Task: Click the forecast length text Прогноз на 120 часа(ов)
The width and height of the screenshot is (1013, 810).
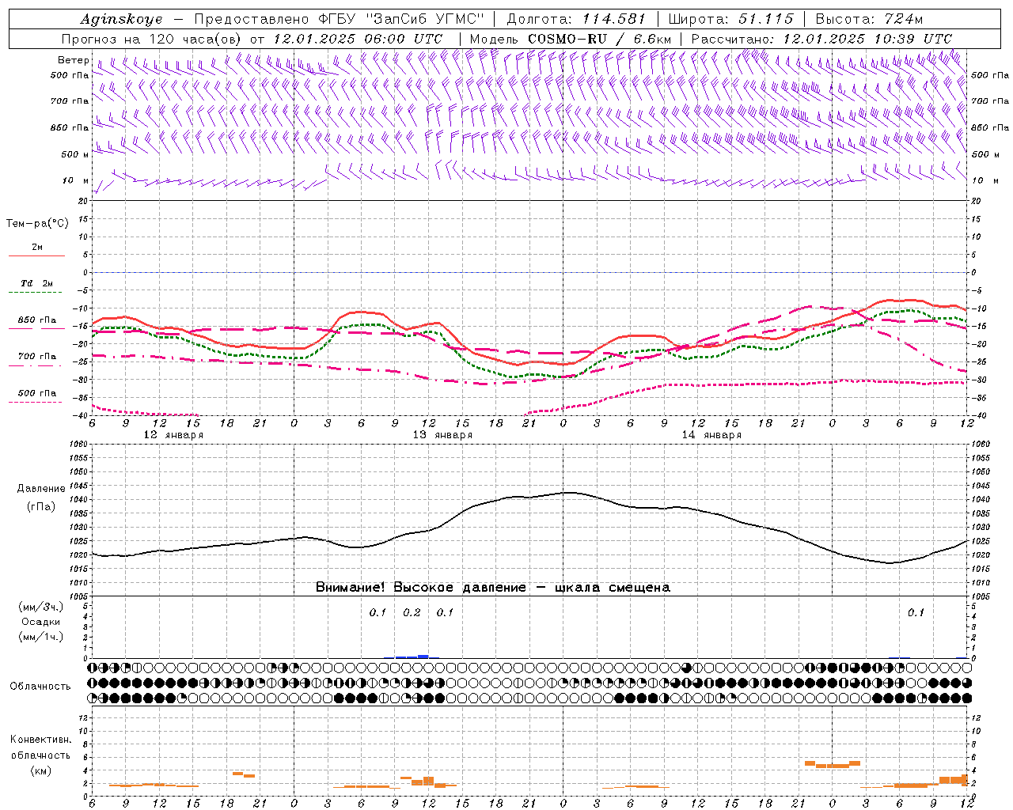Action: click(153, 39)
